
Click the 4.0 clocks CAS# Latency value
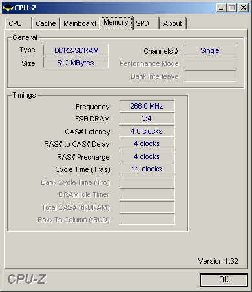point(147,131)
